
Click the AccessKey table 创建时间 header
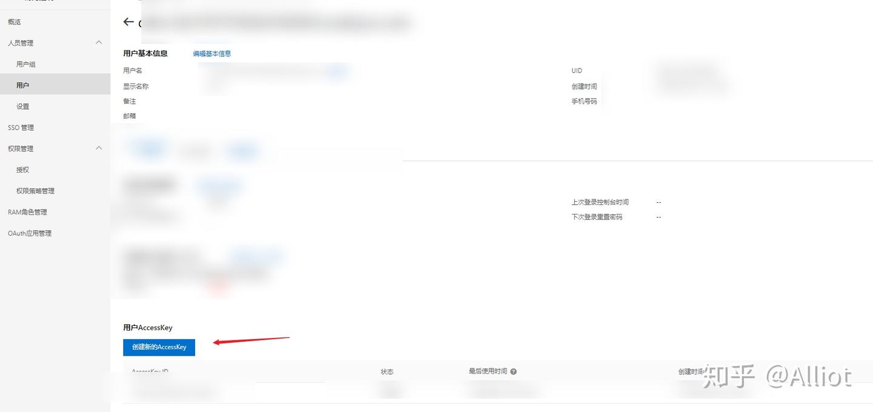point(691,371)
